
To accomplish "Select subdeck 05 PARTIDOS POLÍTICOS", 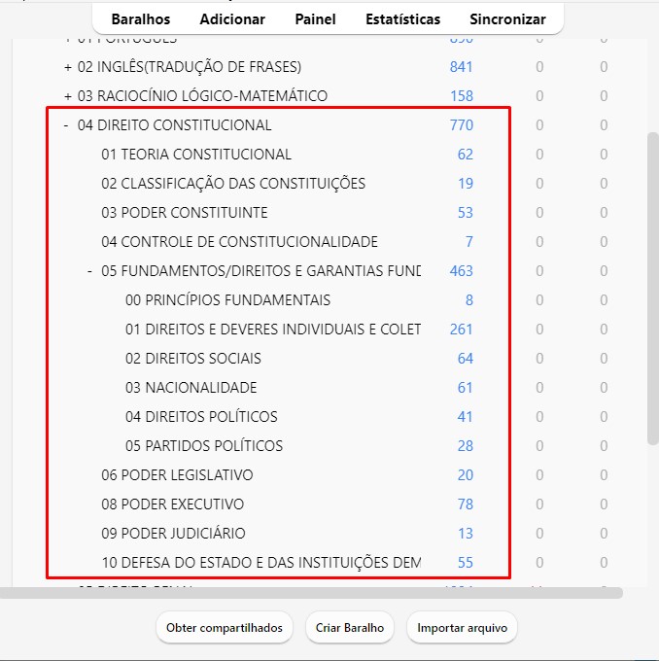I will tap(204, 446).
